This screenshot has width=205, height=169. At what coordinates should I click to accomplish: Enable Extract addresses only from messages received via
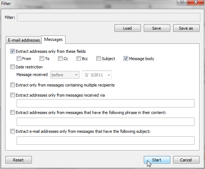click(12, 95)
